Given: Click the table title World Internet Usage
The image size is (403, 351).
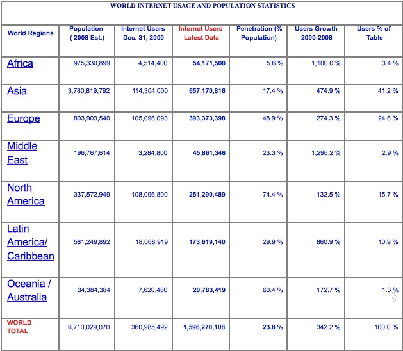Looking at the screenshot, I should pos(202,6).
